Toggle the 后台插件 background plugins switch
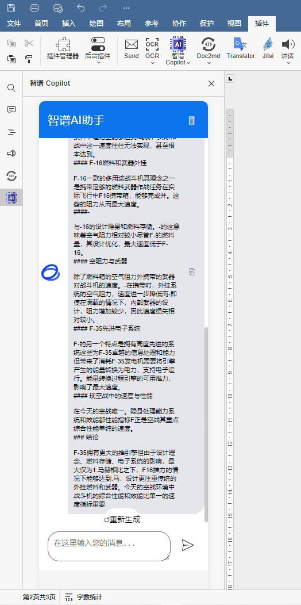The image size is (301, 605). pyautogui.click(x=98, y=44)
